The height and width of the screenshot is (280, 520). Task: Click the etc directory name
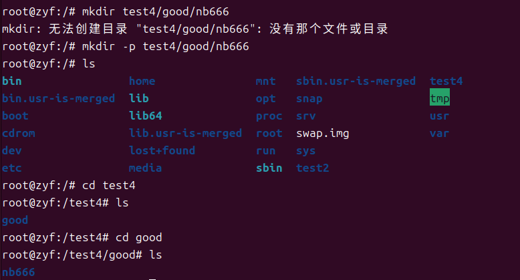[12, 168]
